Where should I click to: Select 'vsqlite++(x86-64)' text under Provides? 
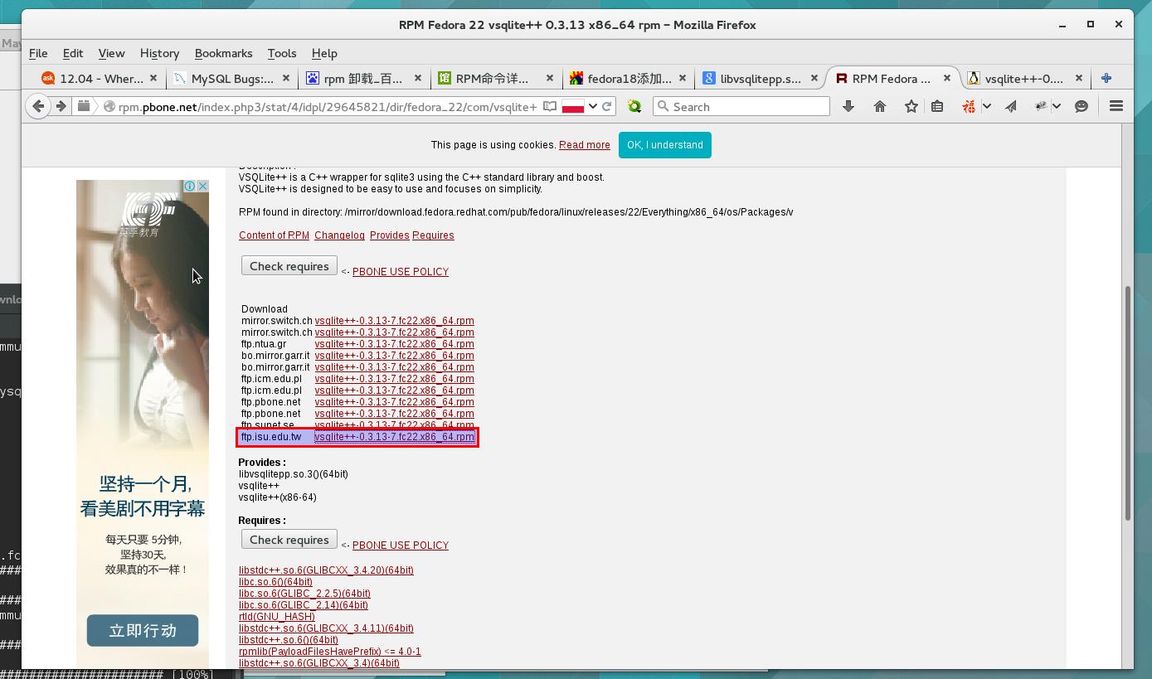[x=277, y=497]
